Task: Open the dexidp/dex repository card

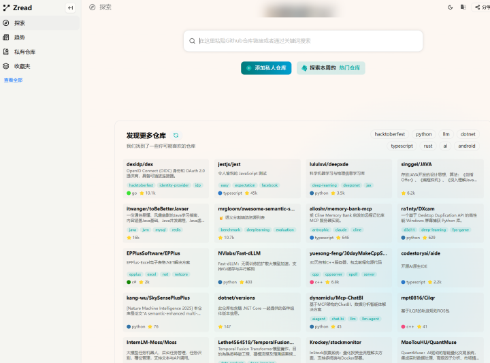Action: [x=166, y=178]
